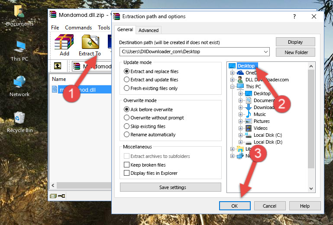
Task: Select the Recycle Bin desktop icon
Action: click(19, 122)
